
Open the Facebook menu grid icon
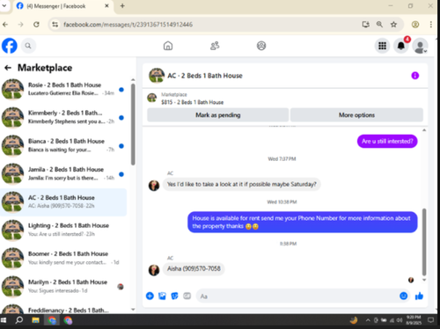pos(382,46)
